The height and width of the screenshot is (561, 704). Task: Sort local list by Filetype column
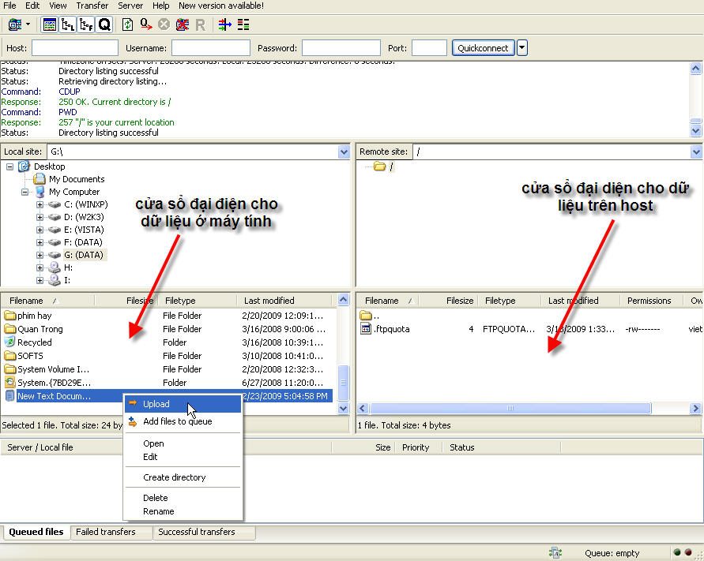coord(197,301)
